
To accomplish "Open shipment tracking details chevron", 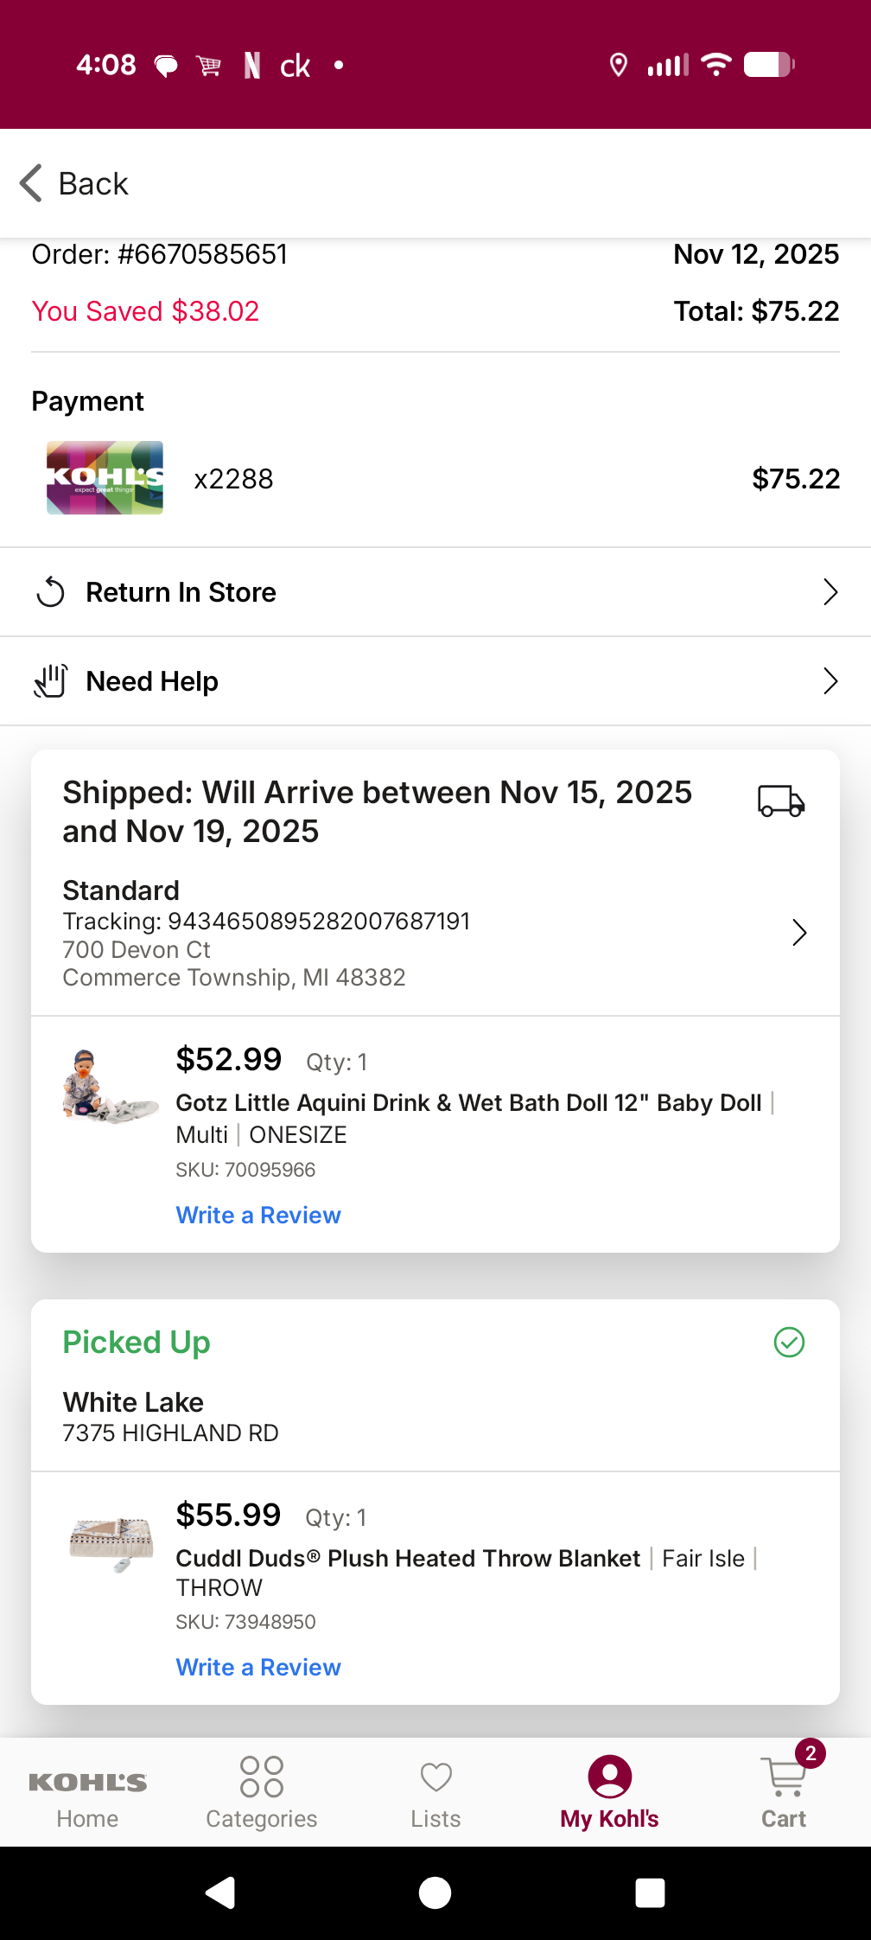I will [x=799, y=933].
